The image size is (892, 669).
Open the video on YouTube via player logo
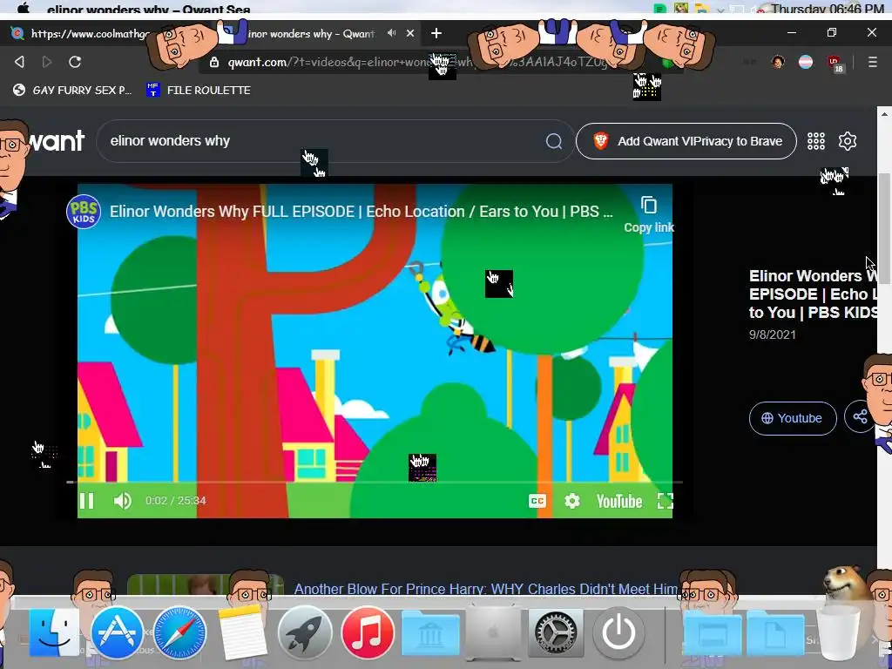click(619, 501)
